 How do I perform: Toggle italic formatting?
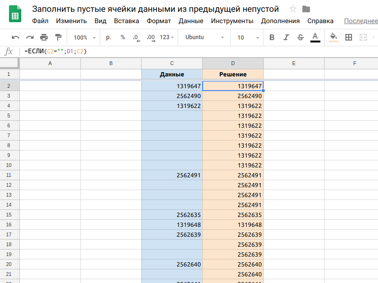[x=286, y=38]
